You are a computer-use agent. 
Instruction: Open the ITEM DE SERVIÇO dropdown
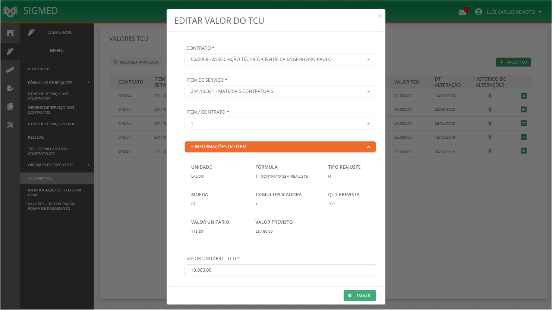(x=280, y=91)
